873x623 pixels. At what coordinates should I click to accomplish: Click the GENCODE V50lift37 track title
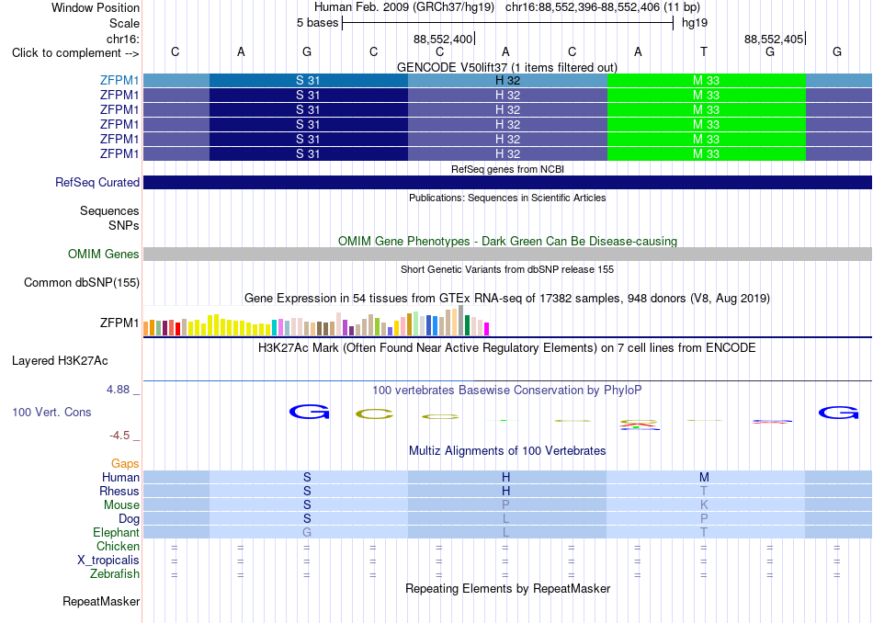(x=506, y=67)
